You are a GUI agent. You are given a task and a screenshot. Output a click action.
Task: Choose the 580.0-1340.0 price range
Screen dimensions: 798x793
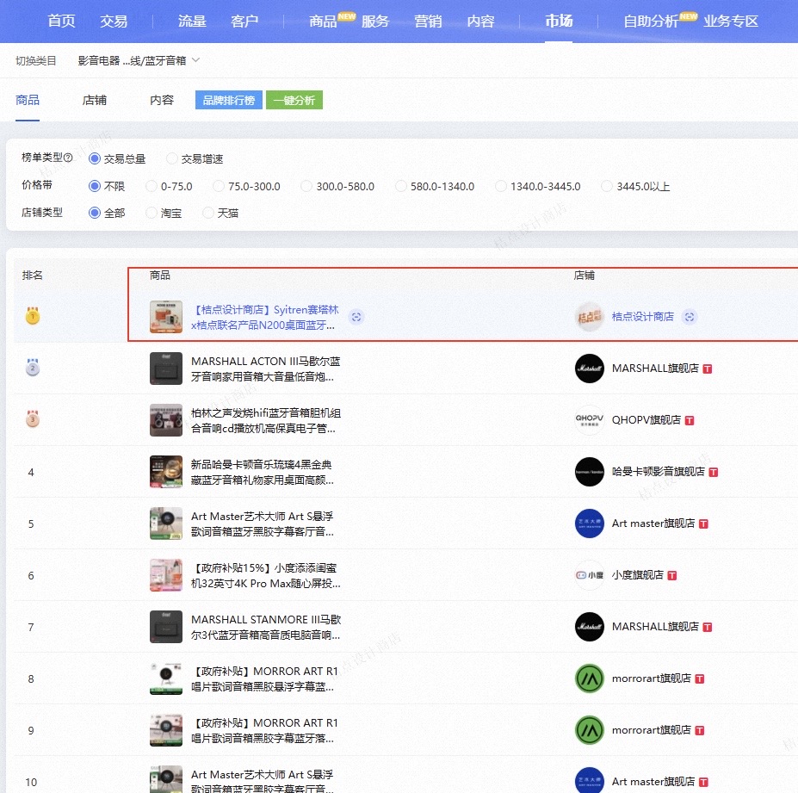point(401,186)
